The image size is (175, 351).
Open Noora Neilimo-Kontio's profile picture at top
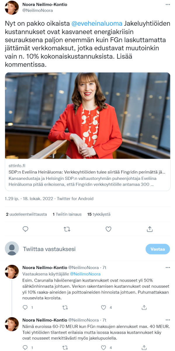click(x=12, y=8)
